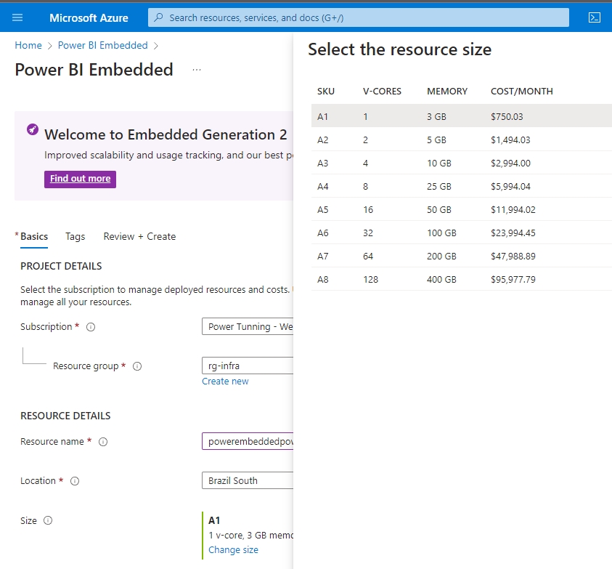Click the info icon beside Subscription
612x569 pixels.
91,327
